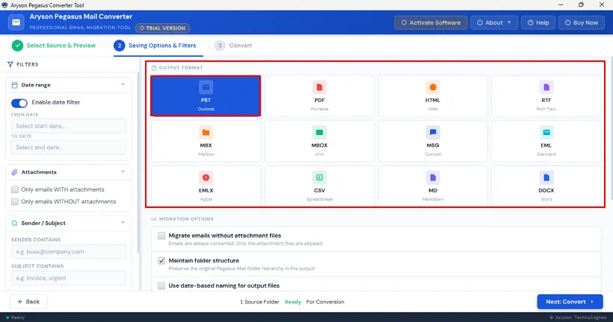Choose the PDF Portable format icon

pos(319,87)
